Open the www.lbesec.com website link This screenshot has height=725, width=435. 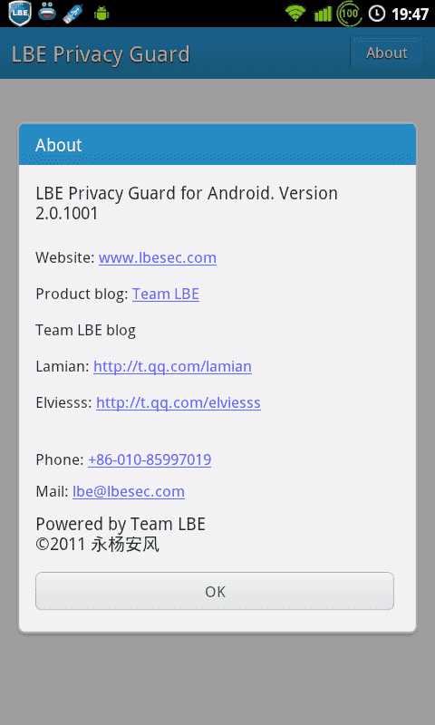158,257
